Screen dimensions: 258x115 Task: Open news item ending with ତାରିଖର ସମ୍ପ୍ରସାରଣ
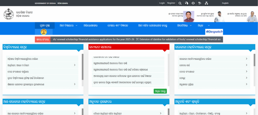tap(128, 70)
